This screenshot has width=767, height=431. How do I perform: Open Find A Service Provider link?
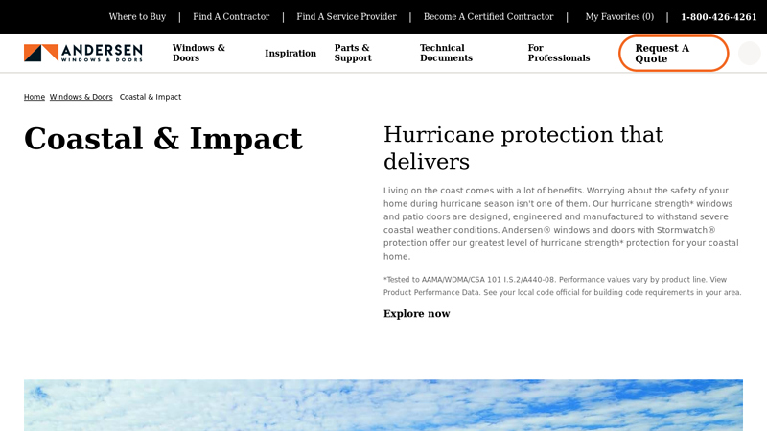346,16
